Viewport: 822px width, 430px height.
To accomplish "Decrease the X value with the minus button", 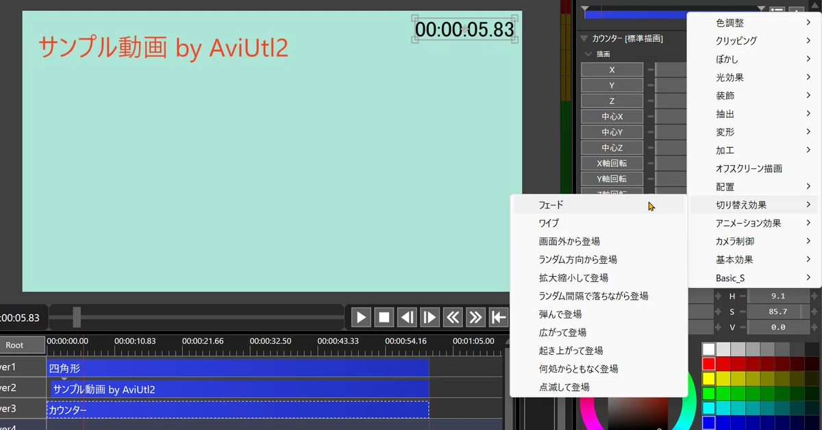I will (x=651, y=70).
